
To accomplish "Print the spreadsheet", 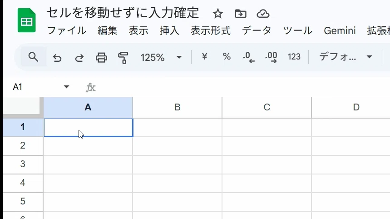I will pyautogui.click(x=102, y=58).
